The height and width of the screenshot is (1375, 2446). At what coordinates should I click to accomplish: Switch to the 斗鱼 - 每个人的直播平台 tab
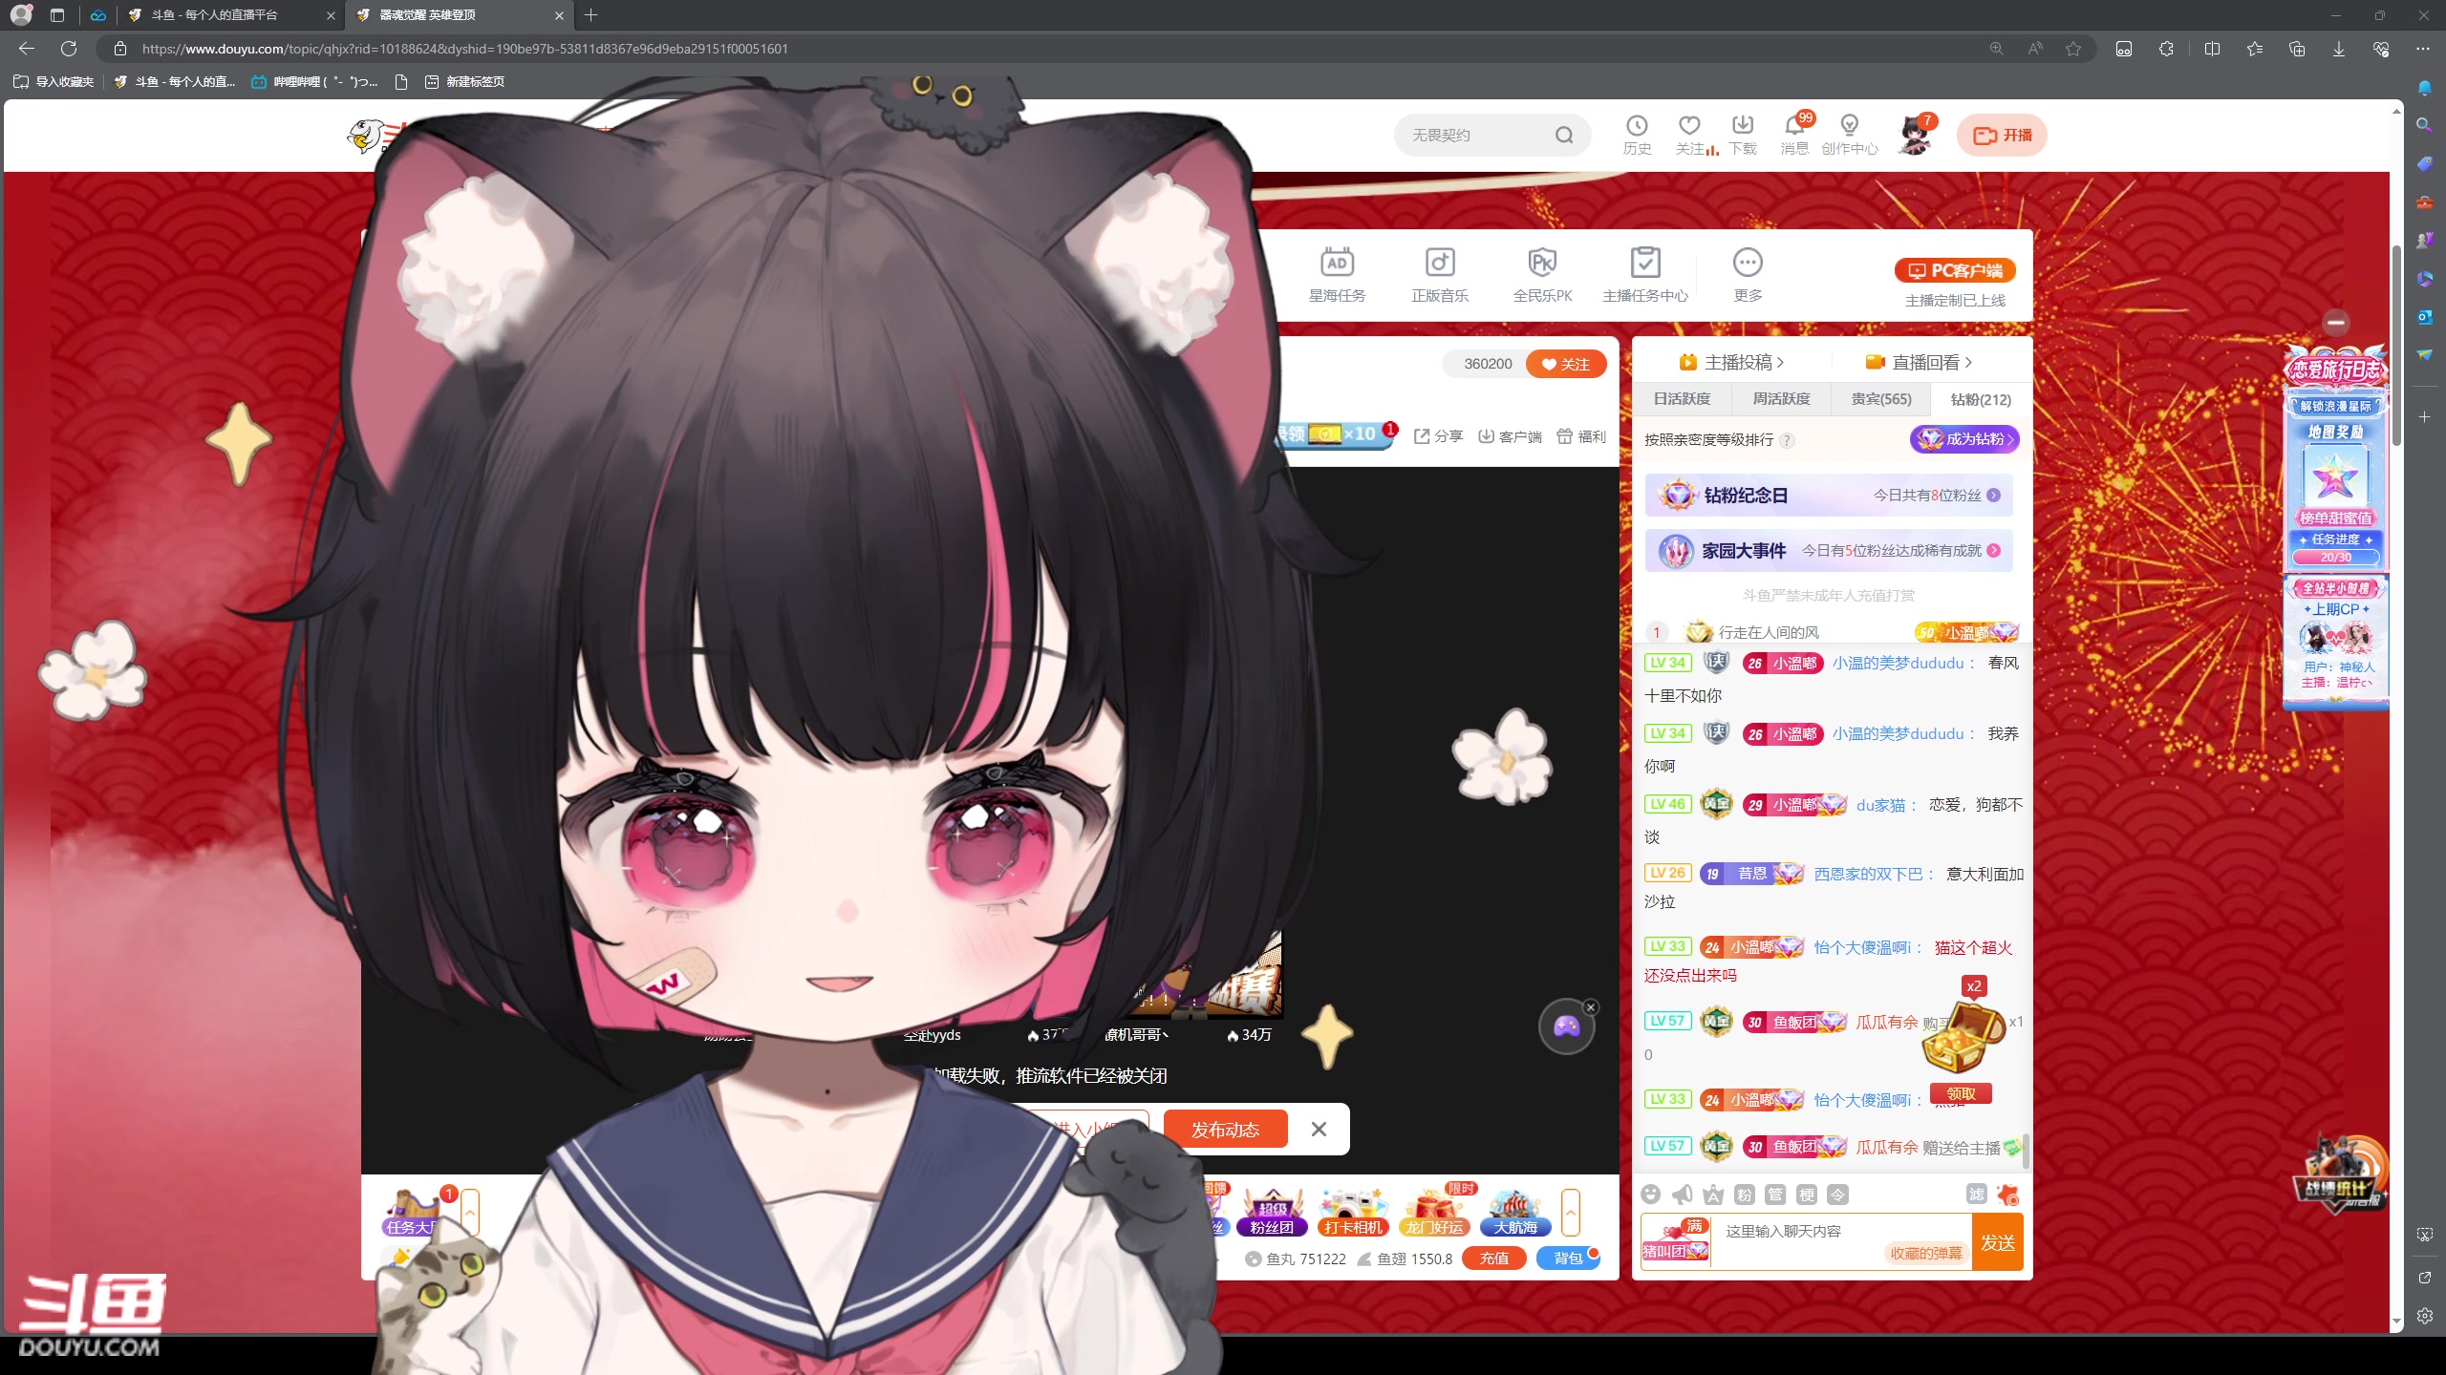click(x=229, y=15)
